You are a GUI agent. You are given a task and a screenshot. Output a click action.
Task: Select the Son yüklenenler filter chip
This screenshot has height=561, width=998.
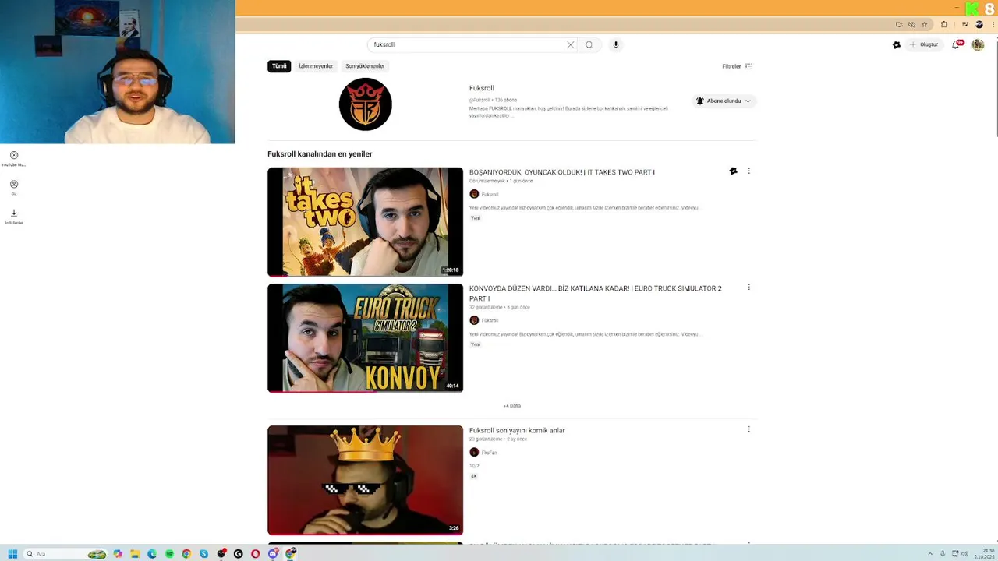click(365, 66)
